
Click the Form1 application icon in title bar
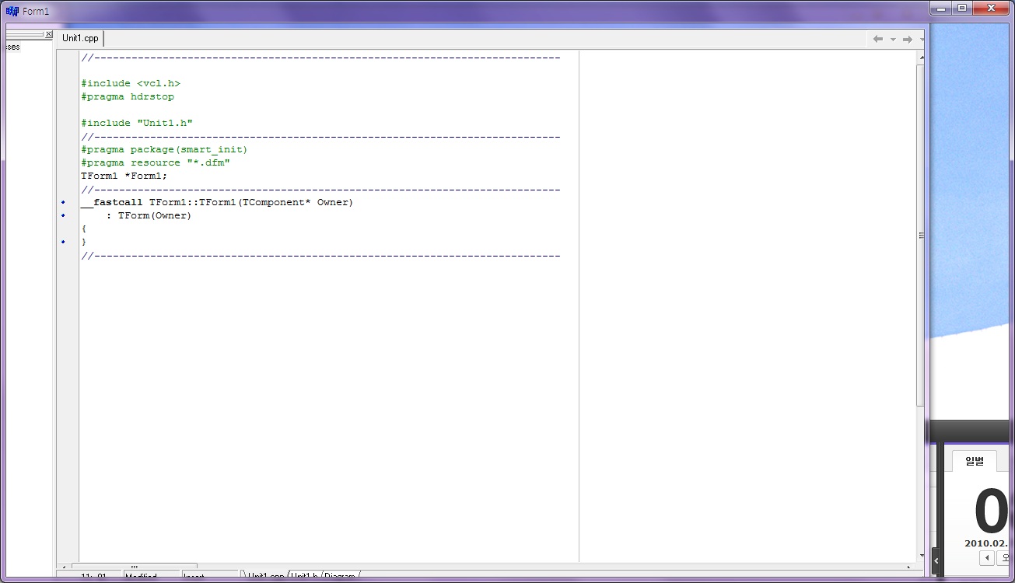click(x=12, y=12)
